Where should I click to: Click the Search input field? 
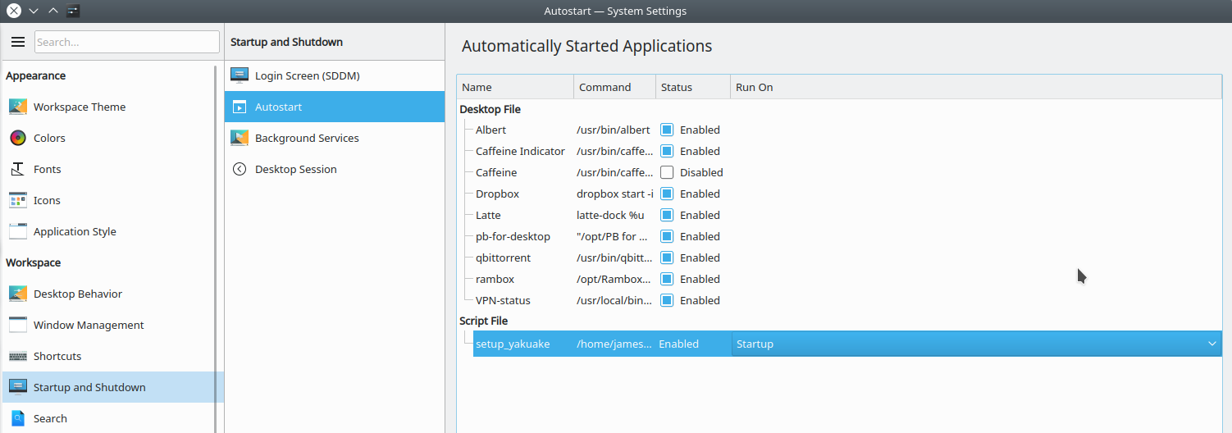[x=127, y=42]
